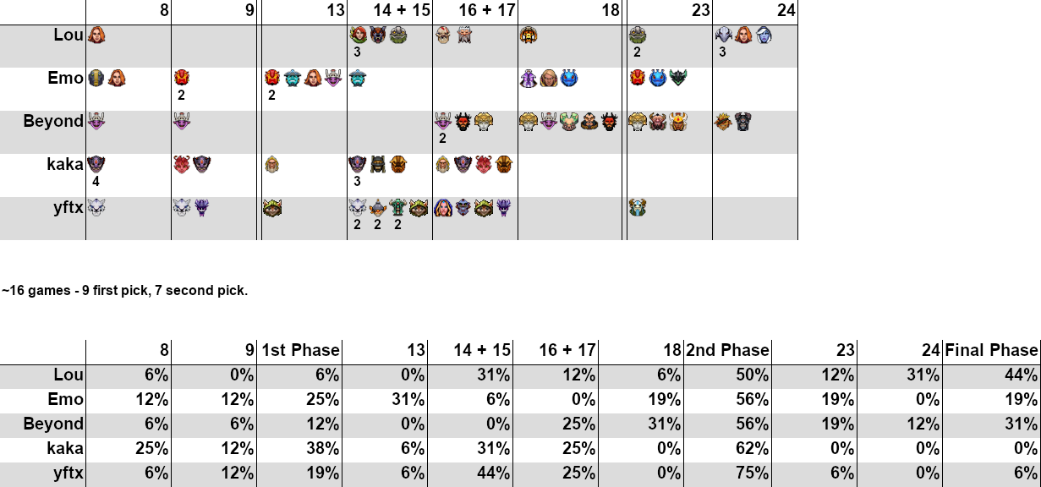Click the 'Final Phase' column header
This screenshot has height=487, width=1041.
[992, 350]
